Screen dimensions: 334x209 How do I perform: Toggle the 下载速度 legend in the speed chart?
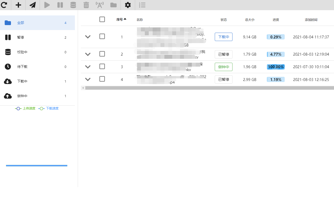pyautogui.click(x=49, y=108)
